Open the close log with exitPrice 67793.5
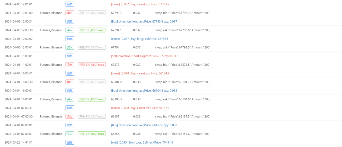The image size is (342, 147). click(140, 39)
